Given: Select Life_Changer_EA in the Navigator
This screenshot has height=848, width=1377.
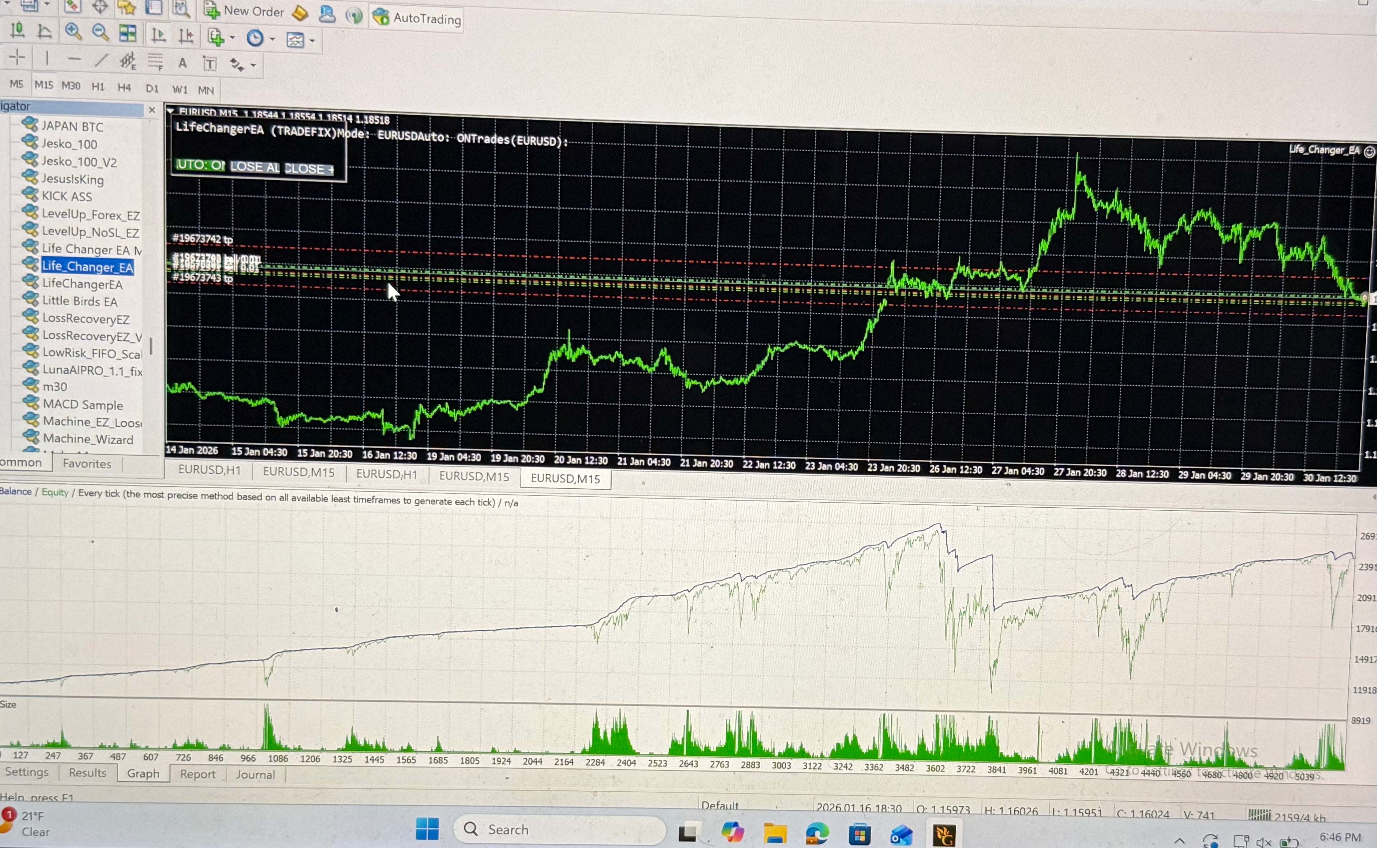Looking at the screenshot, I should 87,267.
